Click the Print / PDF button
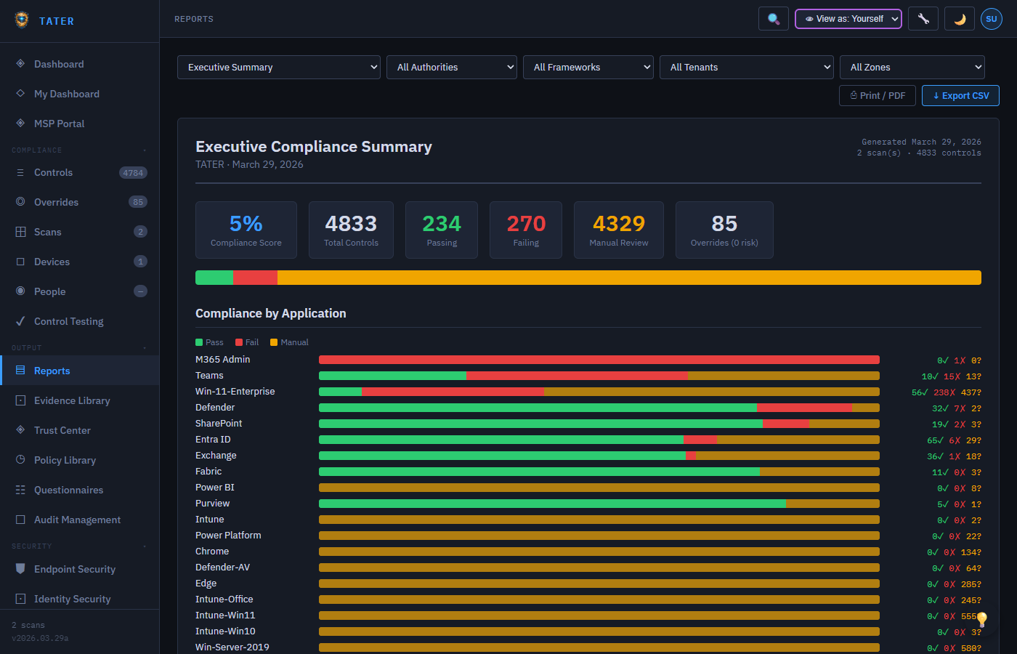The height and width of the screenshot is (654, 1017). (878, 96)
